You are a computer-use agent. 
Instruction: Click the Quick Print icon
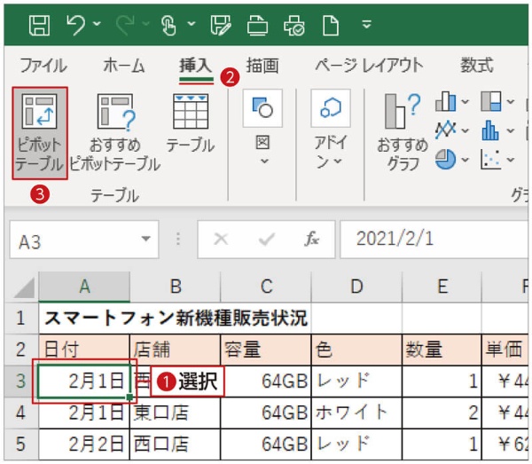coord(257,26)
